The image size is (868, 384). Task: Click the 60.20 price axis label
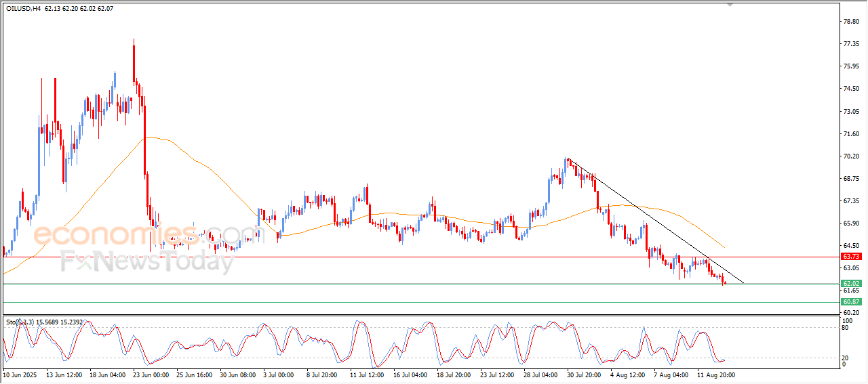tap(851, 312)
